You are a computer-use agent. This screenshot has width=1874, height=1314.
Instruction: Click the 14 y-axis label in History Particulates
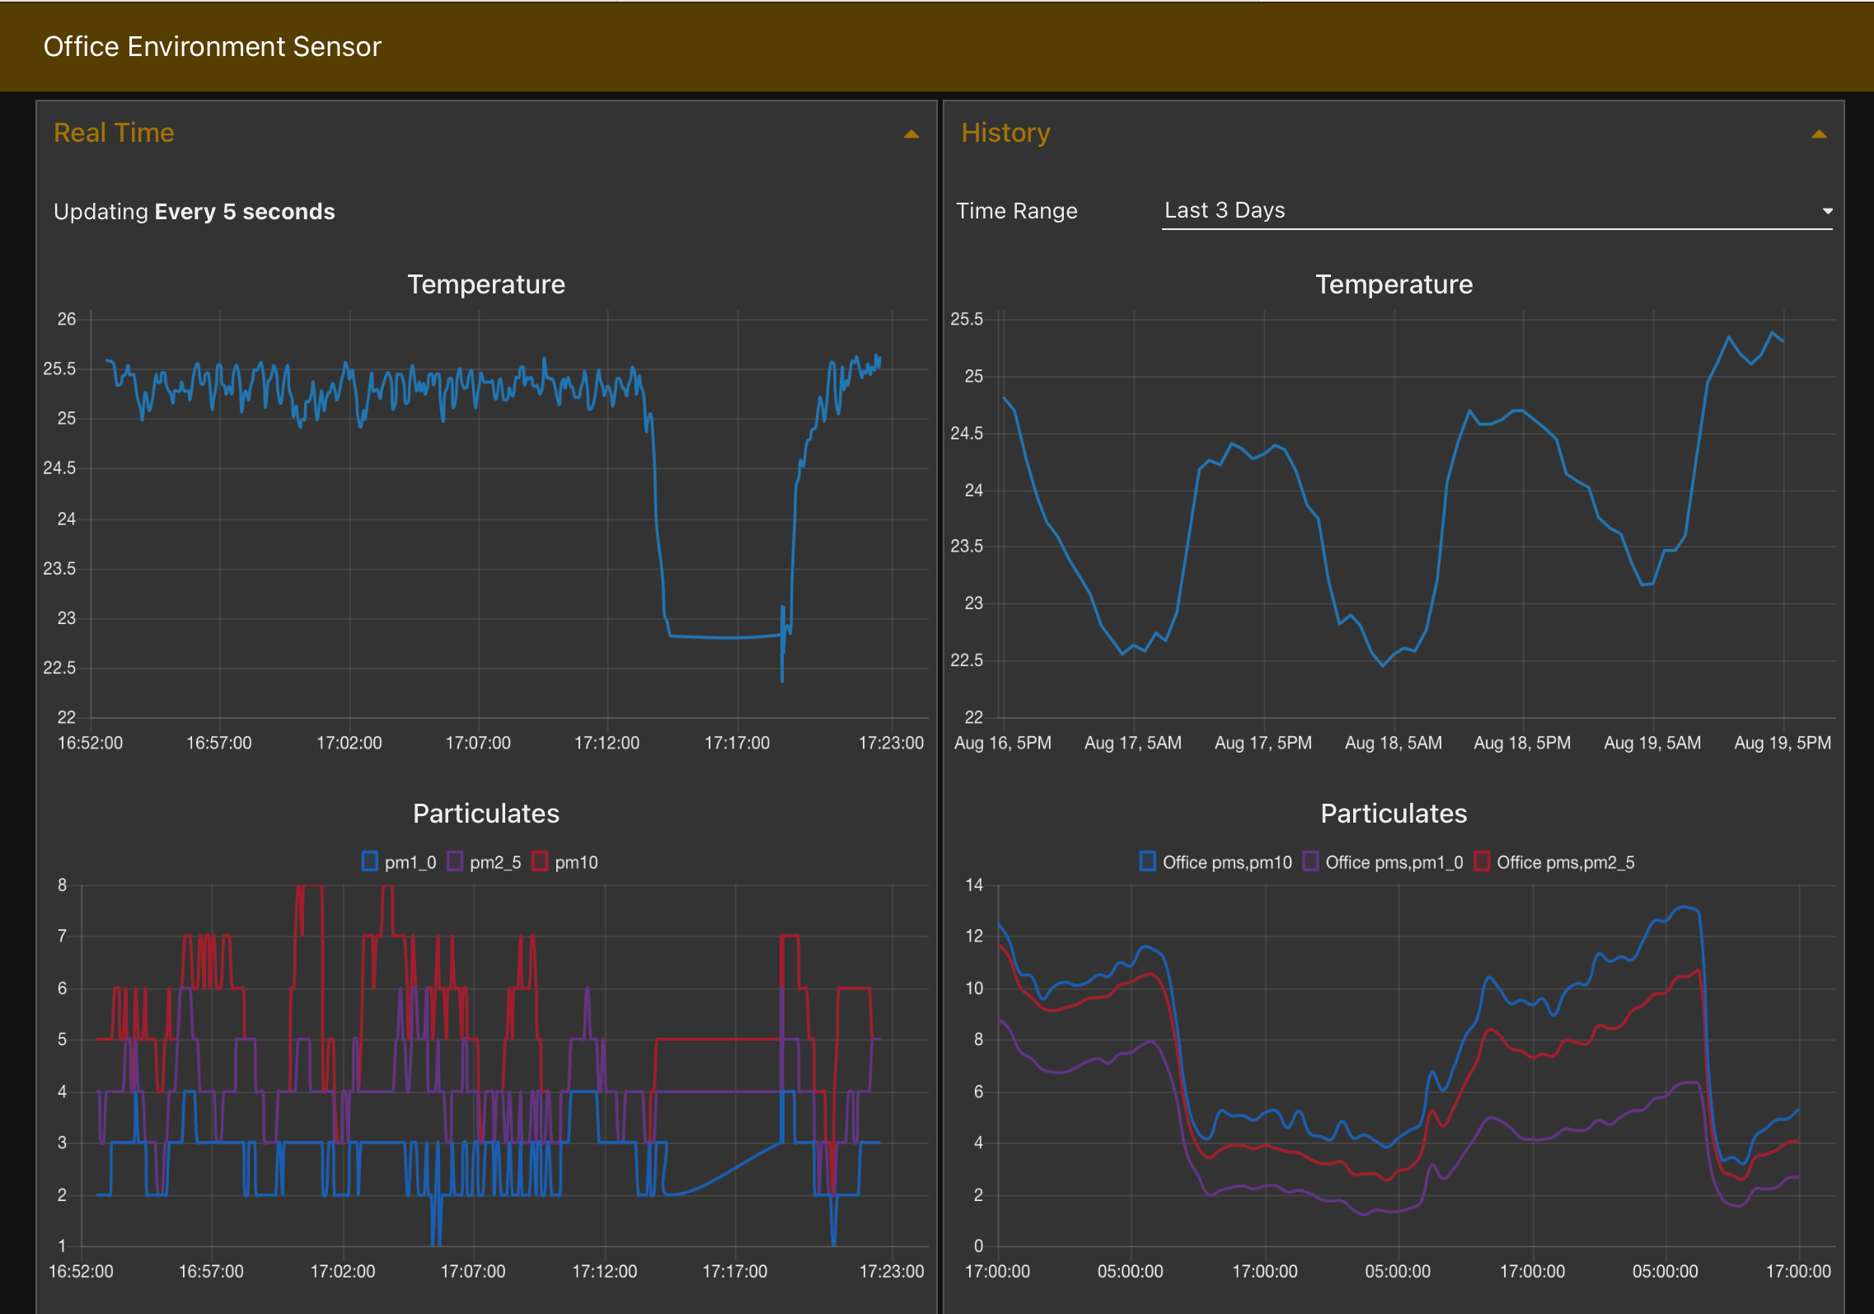974,885
